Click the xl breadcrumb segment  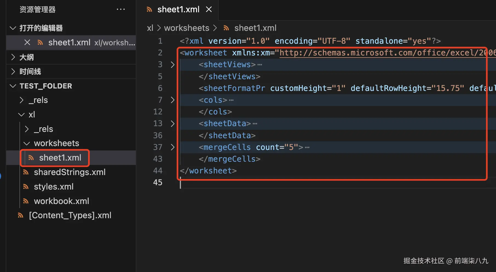coord(150,28)
